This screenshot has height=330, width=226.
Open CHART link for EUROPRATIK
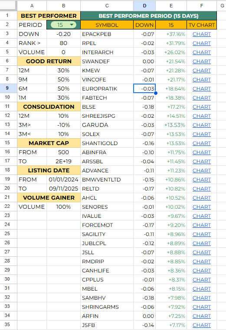[202, 89]
